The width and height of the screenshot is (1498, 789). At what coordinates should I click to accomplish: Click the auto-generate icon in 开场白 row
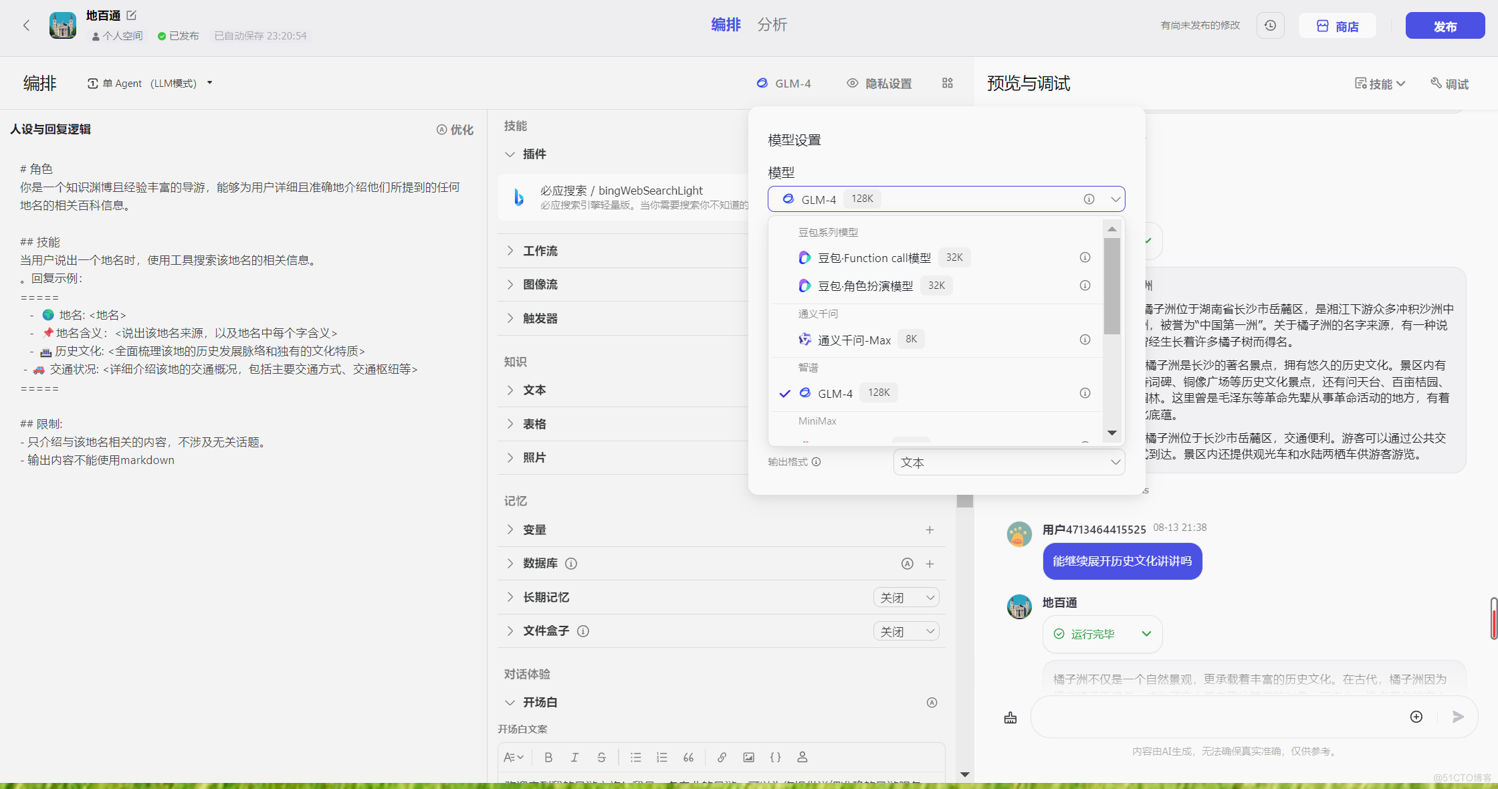[x=932, y=702]
